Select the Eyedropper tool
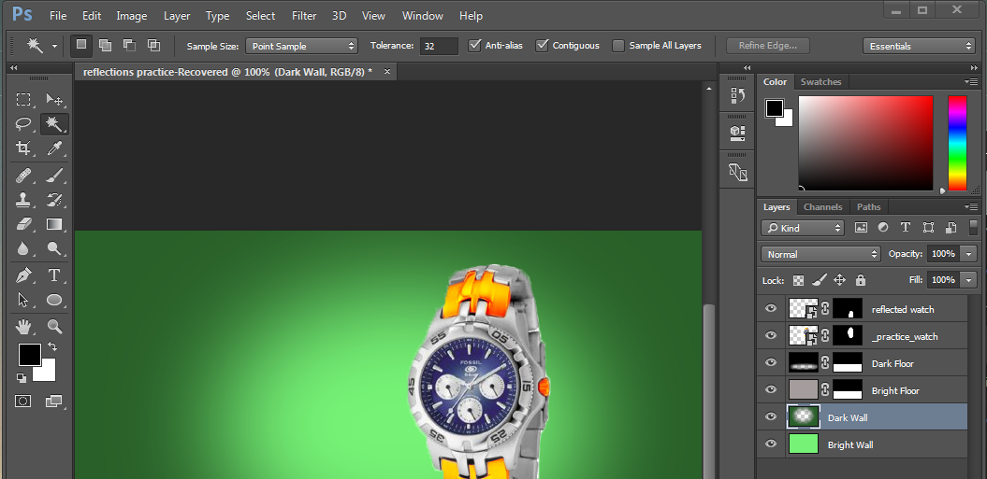The height and width of the screenshot is (479, 987). [x=54, y=148]
